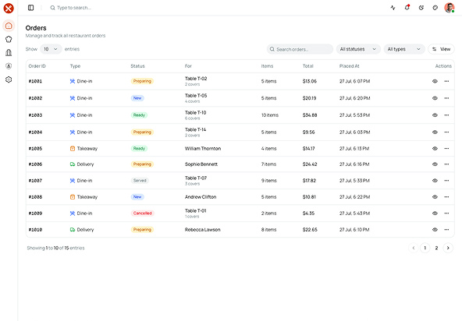Open more actions for order #1008
Viewport: 462px width, 321px height.
[446, 197]
